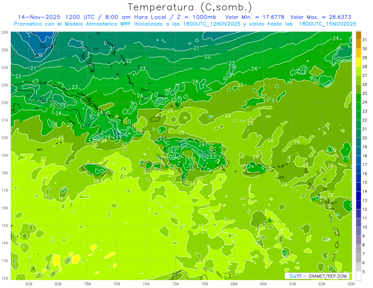Click the '80W' longitude axis label
The width and height of the screenshot is (373, 288).
pyautogui.click(x=58, y=283)
